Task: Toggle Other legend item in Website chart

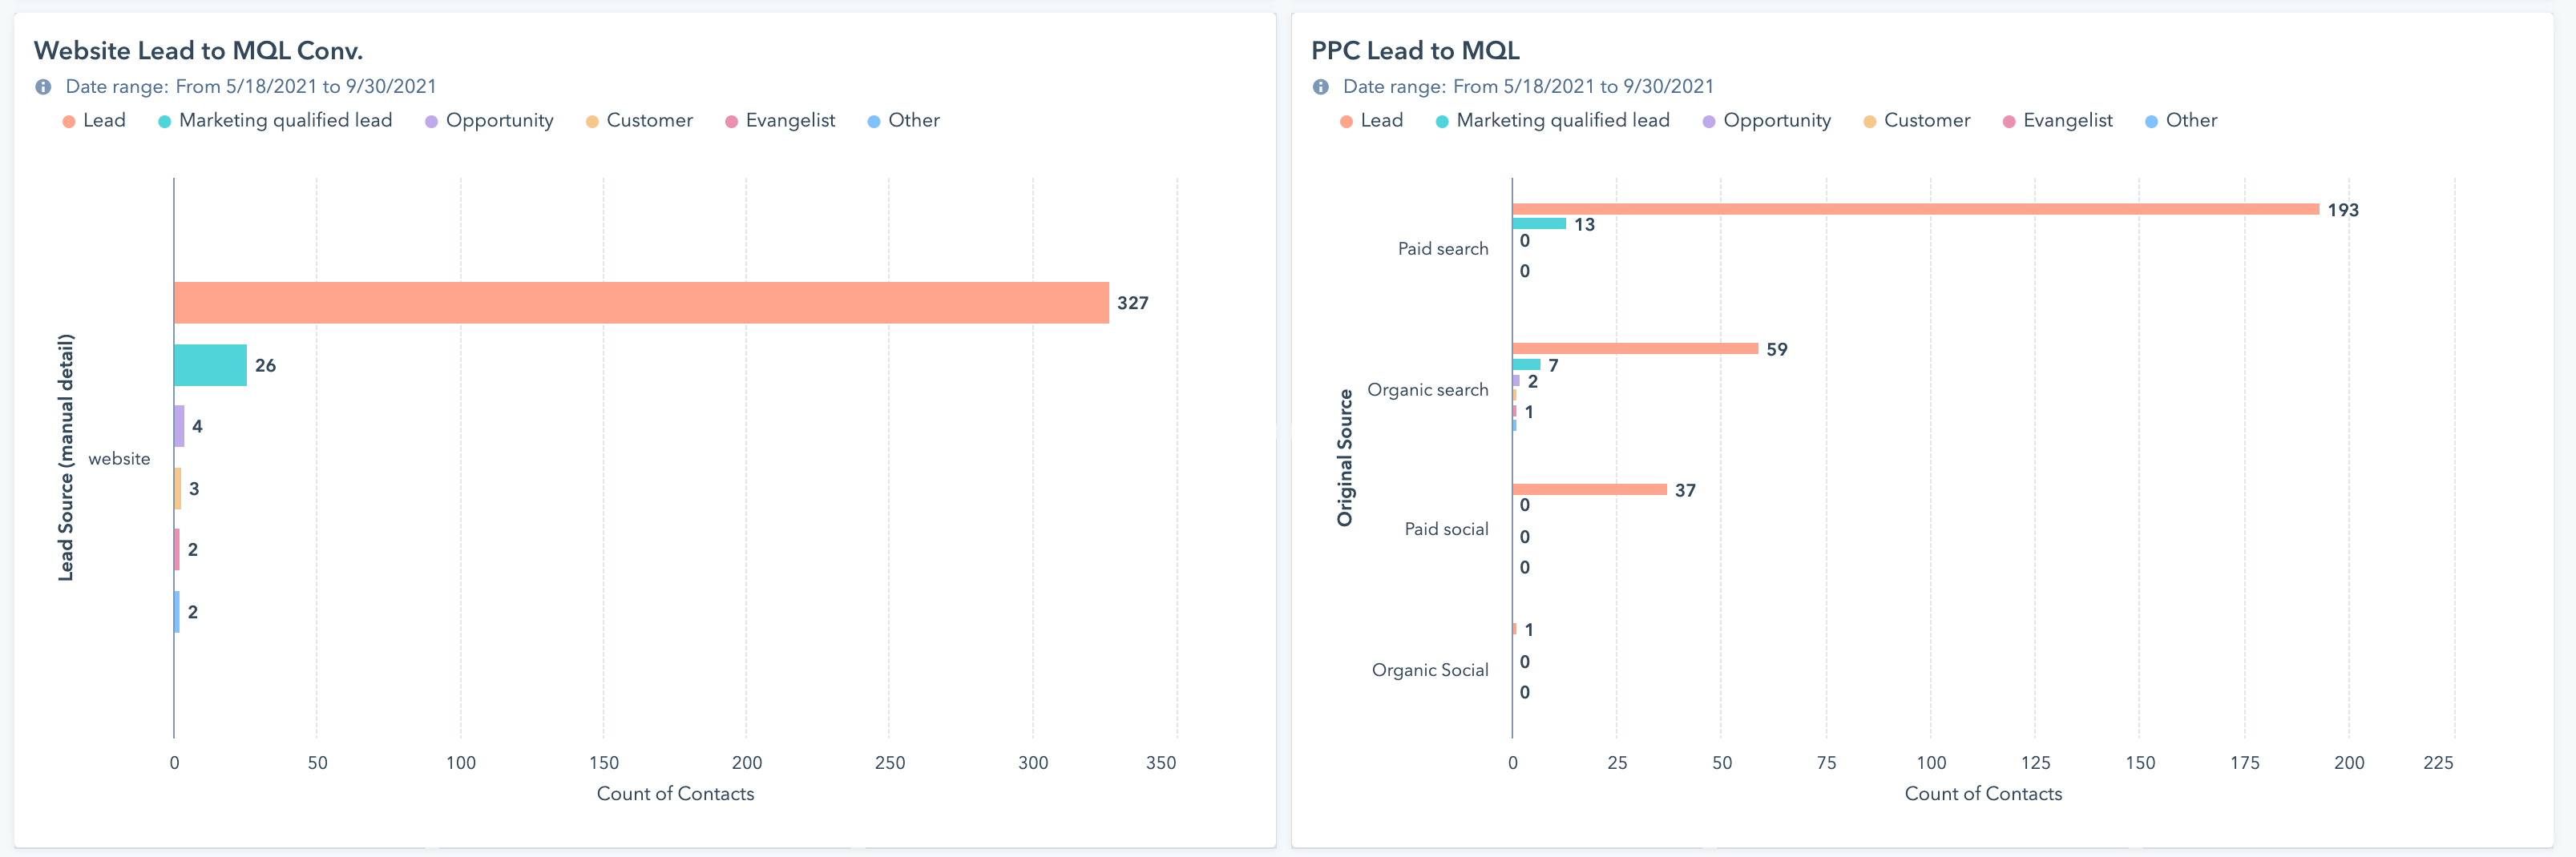Action: [904, 121]
